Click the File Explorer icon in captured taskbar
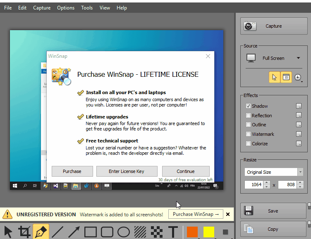The height and width of the screenshot is (239, 311). (x=76, y=186)
